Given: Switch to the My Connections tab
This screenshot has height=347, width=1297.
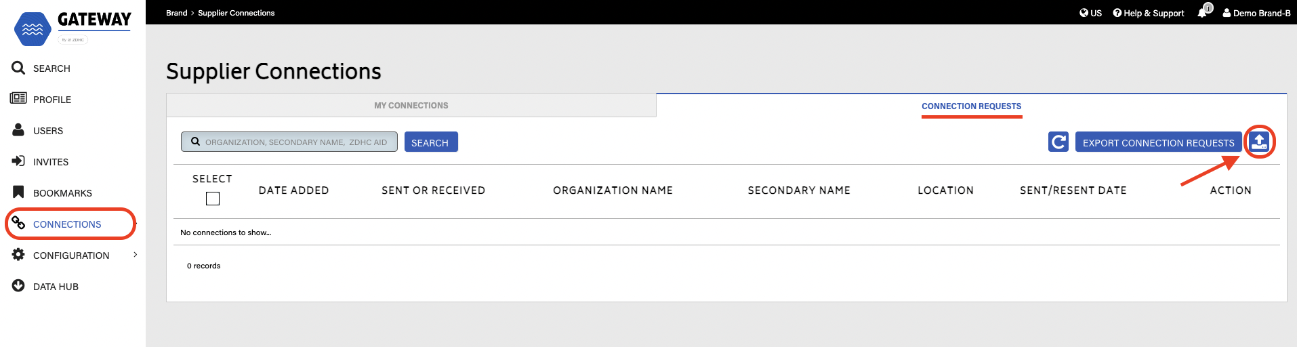Looking at the screenshot, I should [x=411, y=106].
